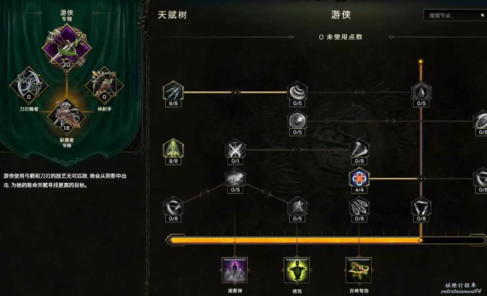Click the triple-arrow talent node at 8/8
This screenshot has width=487, height=296.
pos(173,91)
